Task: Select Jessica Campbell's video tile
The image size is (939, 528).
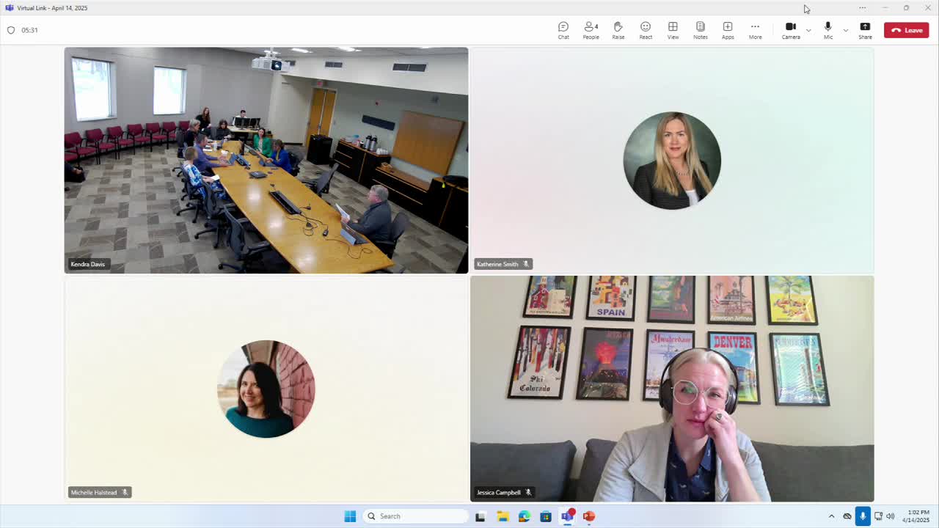Action: click(672, 389)
